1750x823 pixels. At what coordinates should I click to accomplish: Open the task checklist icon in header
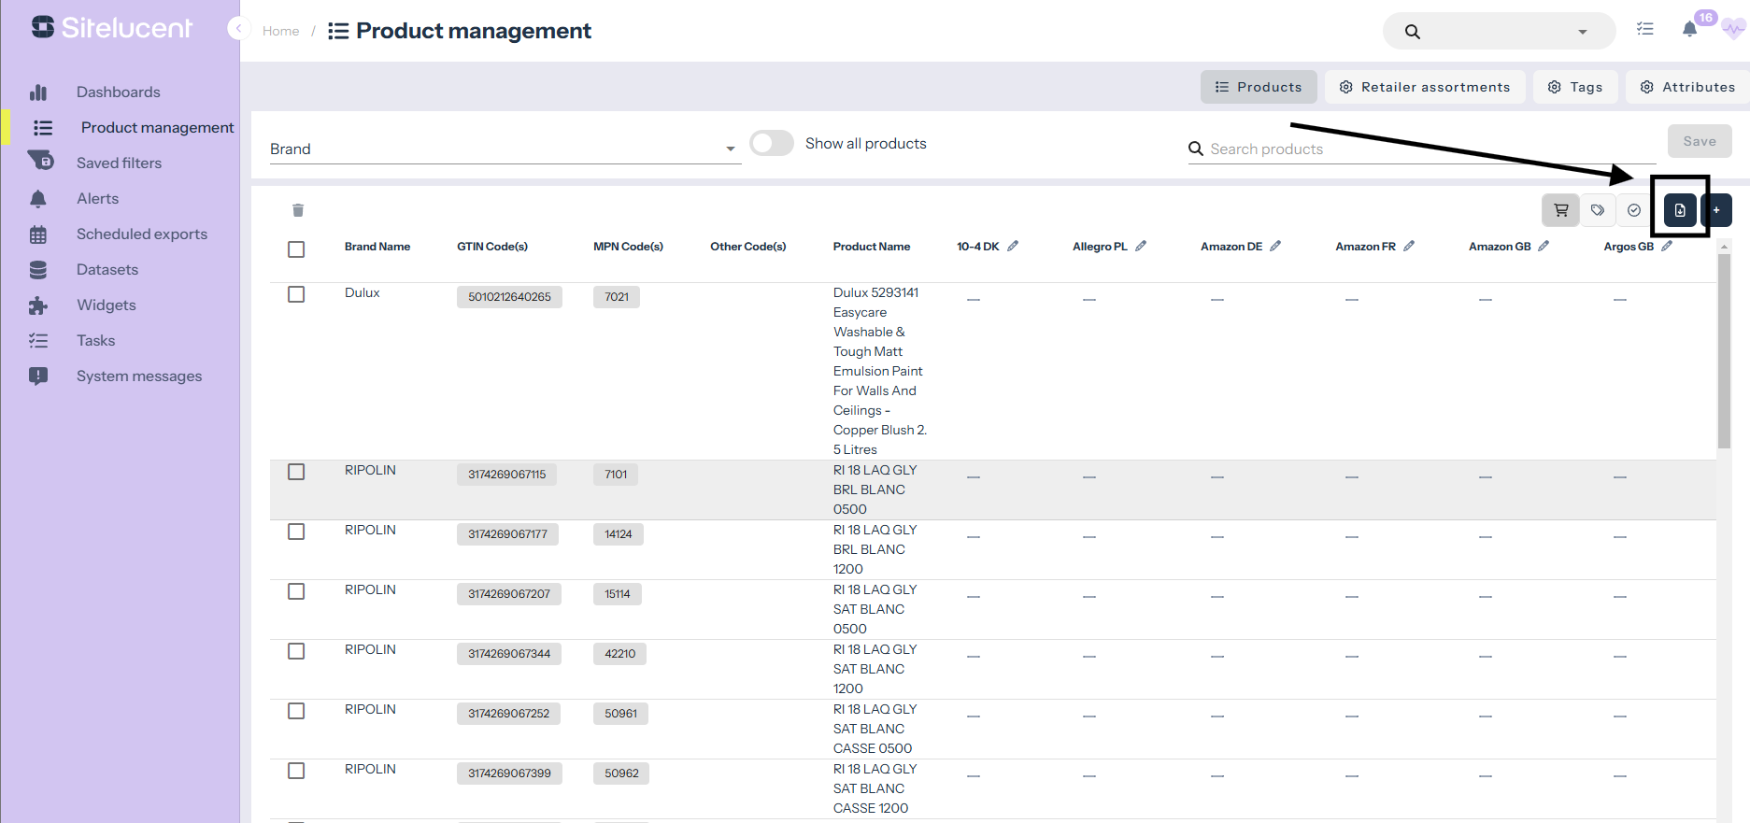pyautogui.click(x=1645, y=30)
